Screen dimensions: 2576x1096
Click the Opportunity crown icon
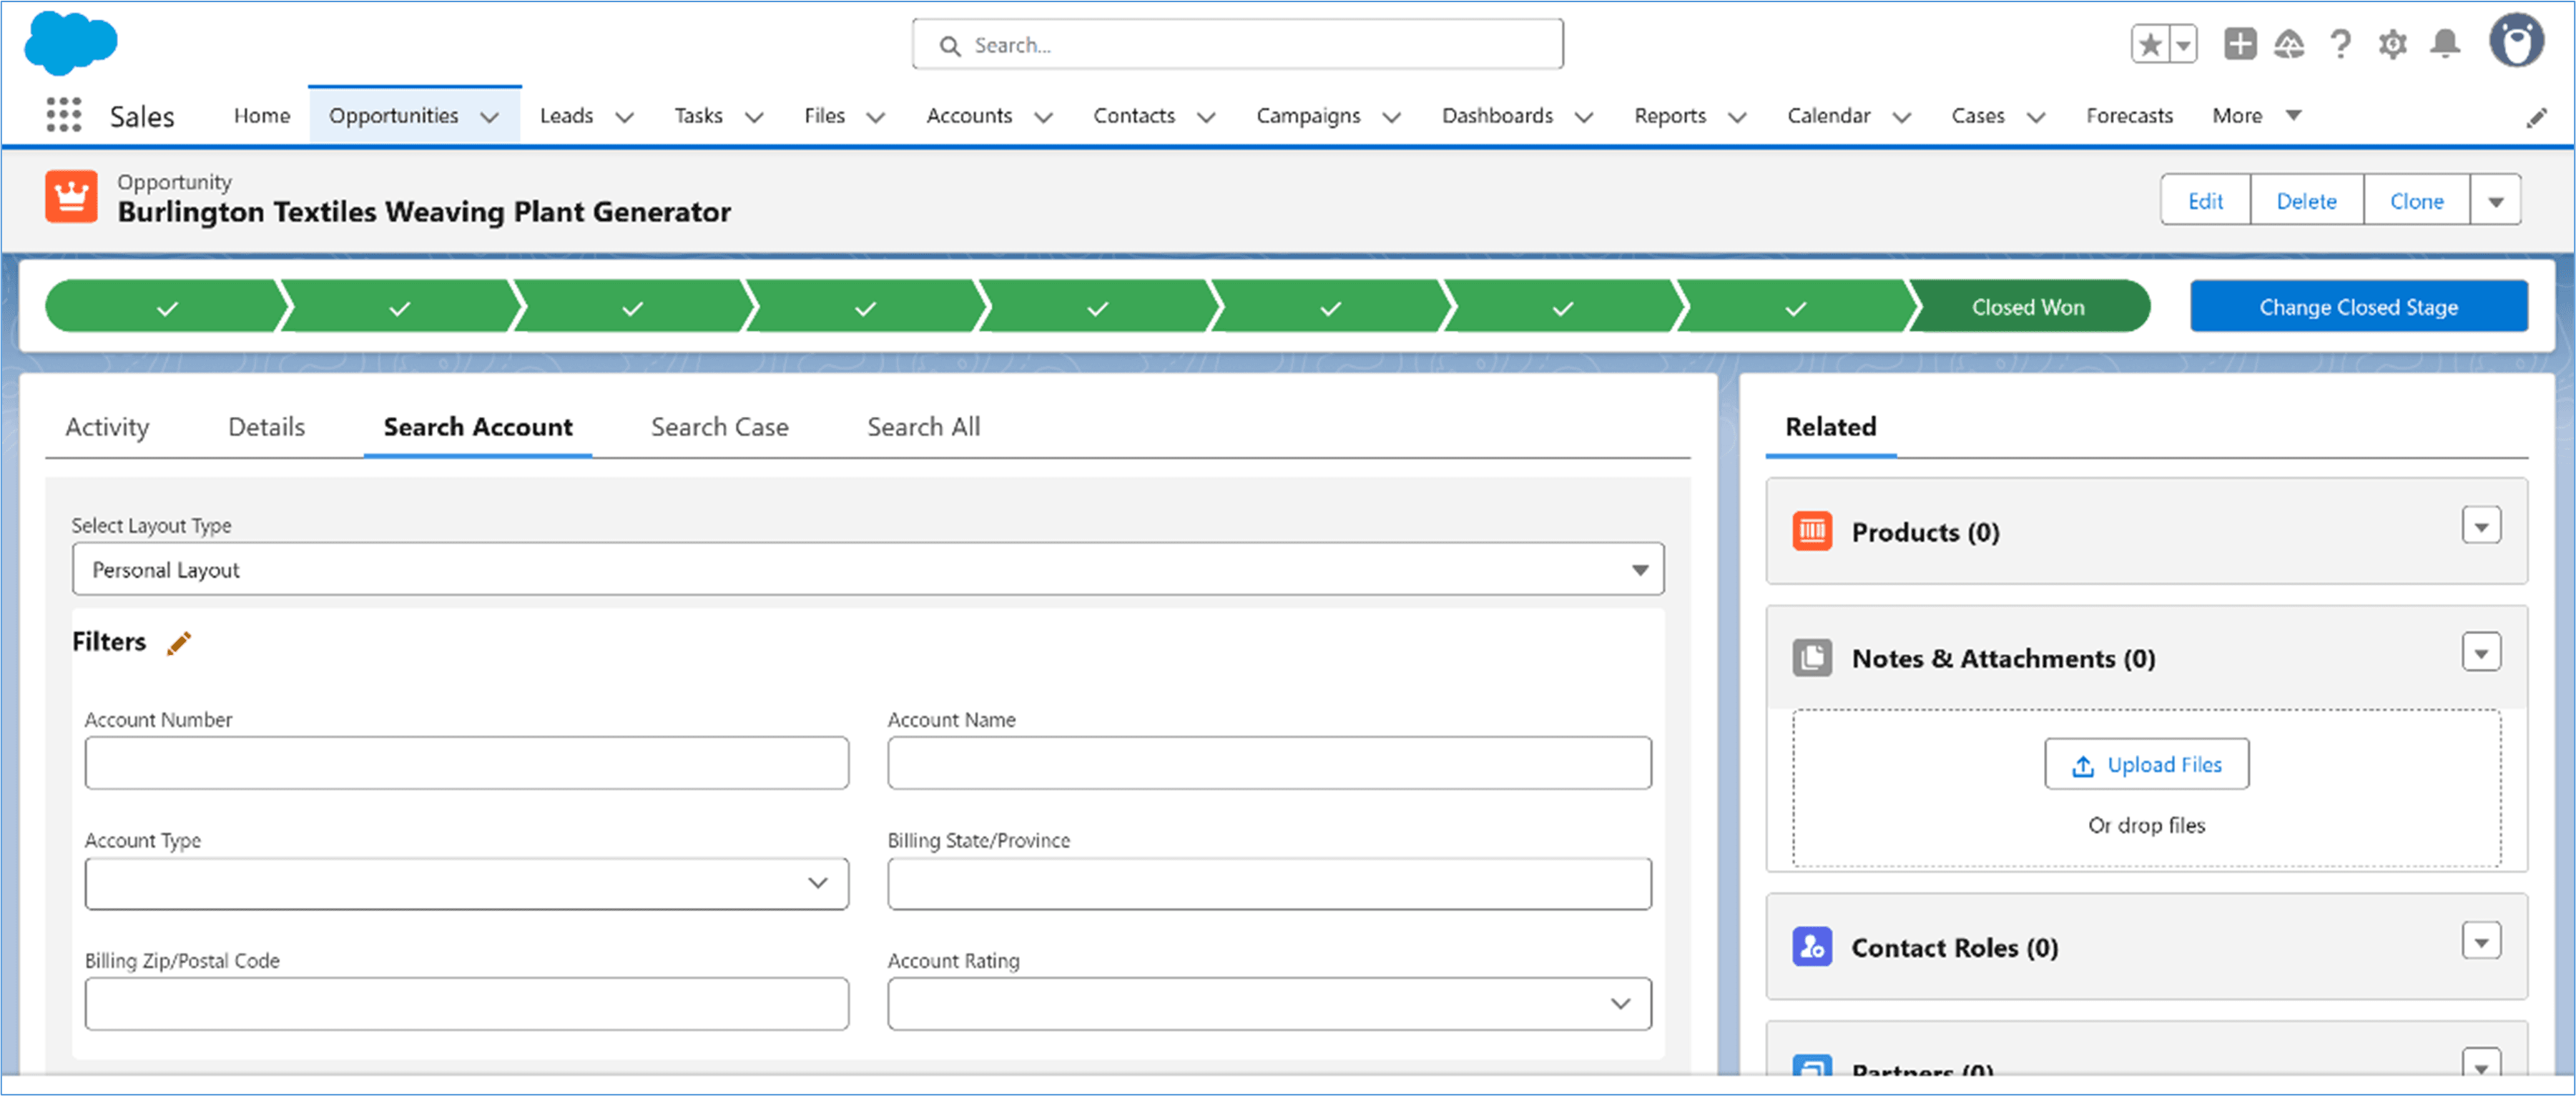point(71,196)
